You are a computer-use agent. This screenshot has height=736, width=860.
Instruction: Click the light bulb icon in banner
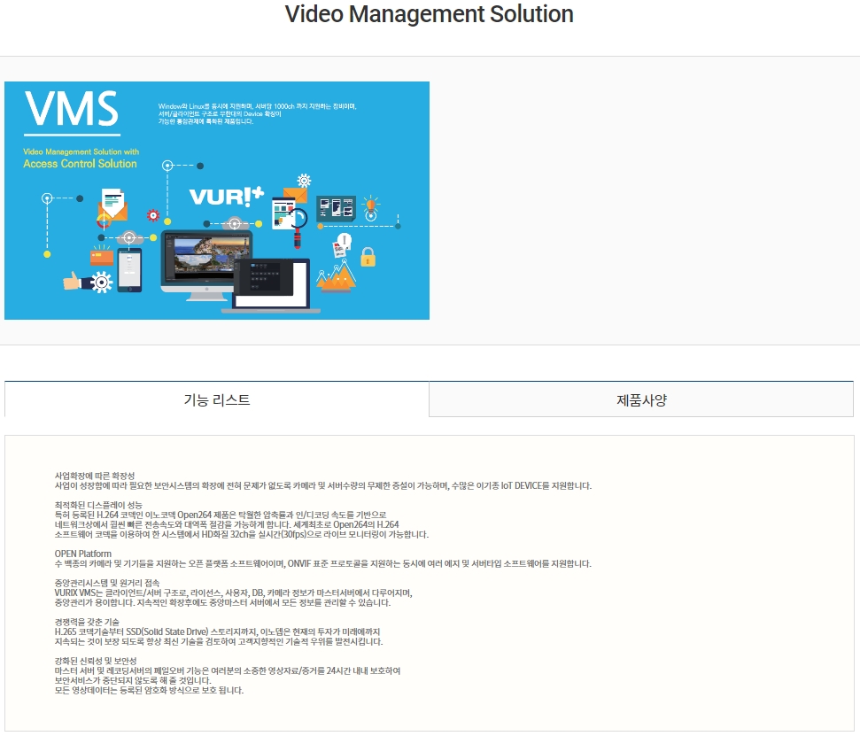[371, 208]
